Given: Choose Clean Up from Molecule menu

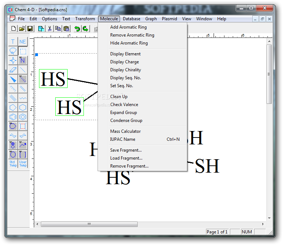Looking at the screenshot, I should pos(142,97).
